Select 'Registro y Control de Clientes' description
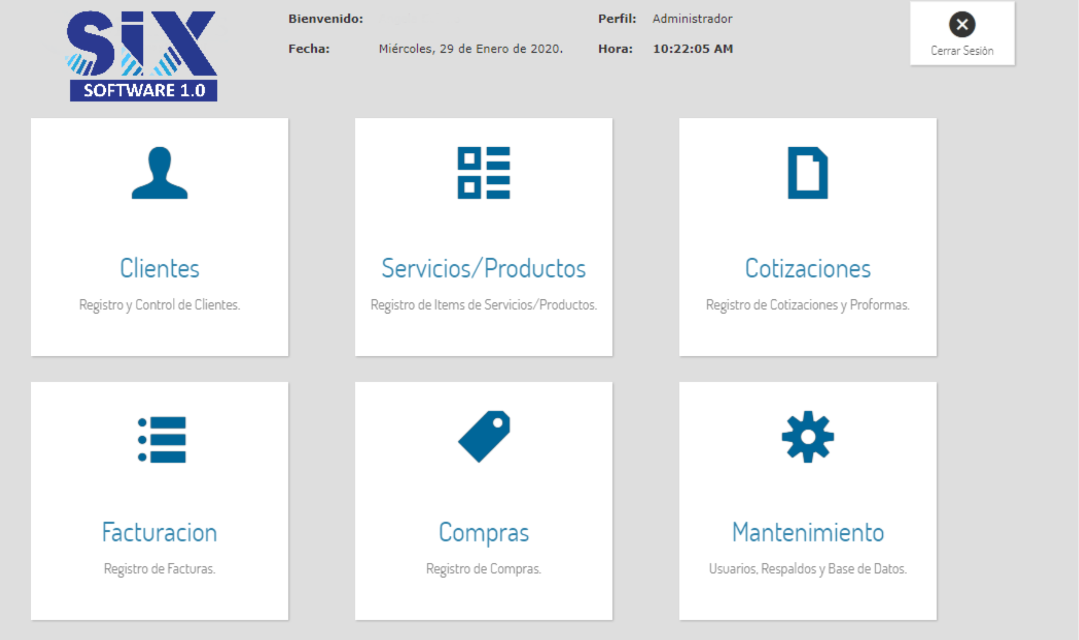 pos(160,305)
